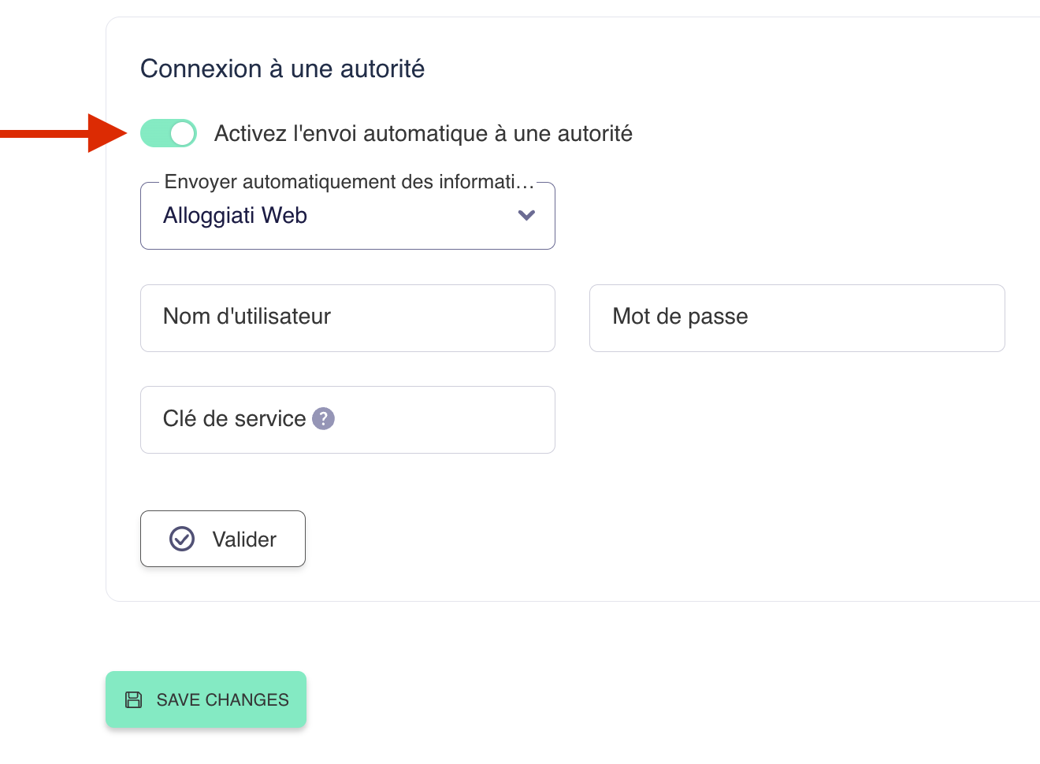Open the Alloggiati Web dropdown
1040x764 pixels.
[347, 216]
